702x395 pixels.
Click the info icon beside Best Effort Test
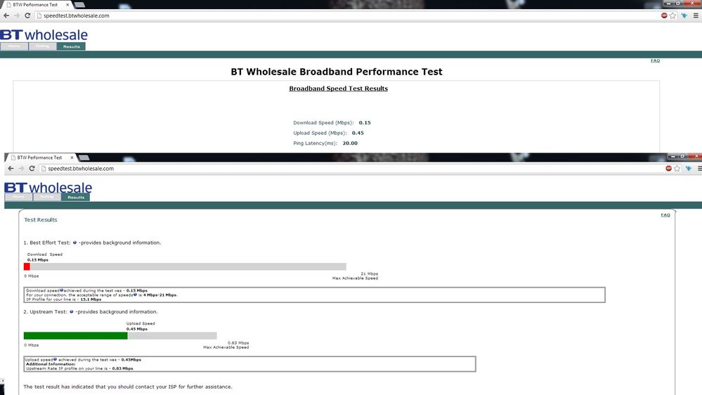(x=74, y=242)
